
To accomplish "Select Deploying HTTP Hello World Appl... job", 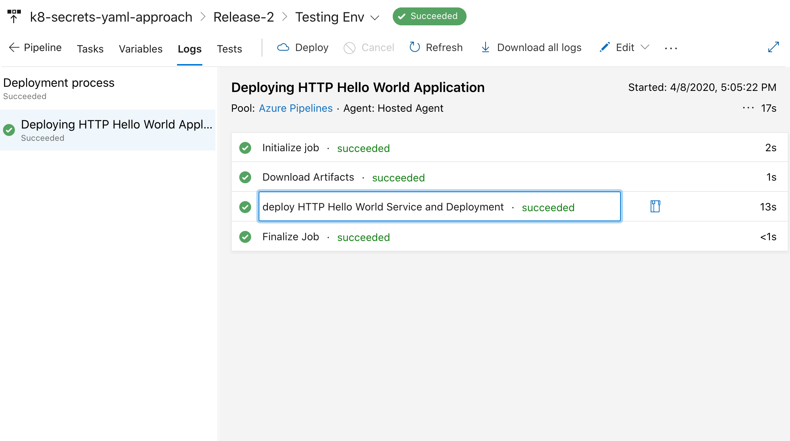I will (108, 130).
